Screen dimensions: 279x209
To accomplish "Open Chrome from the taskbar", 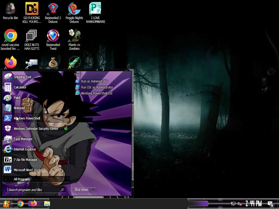I will coord(20,204).
